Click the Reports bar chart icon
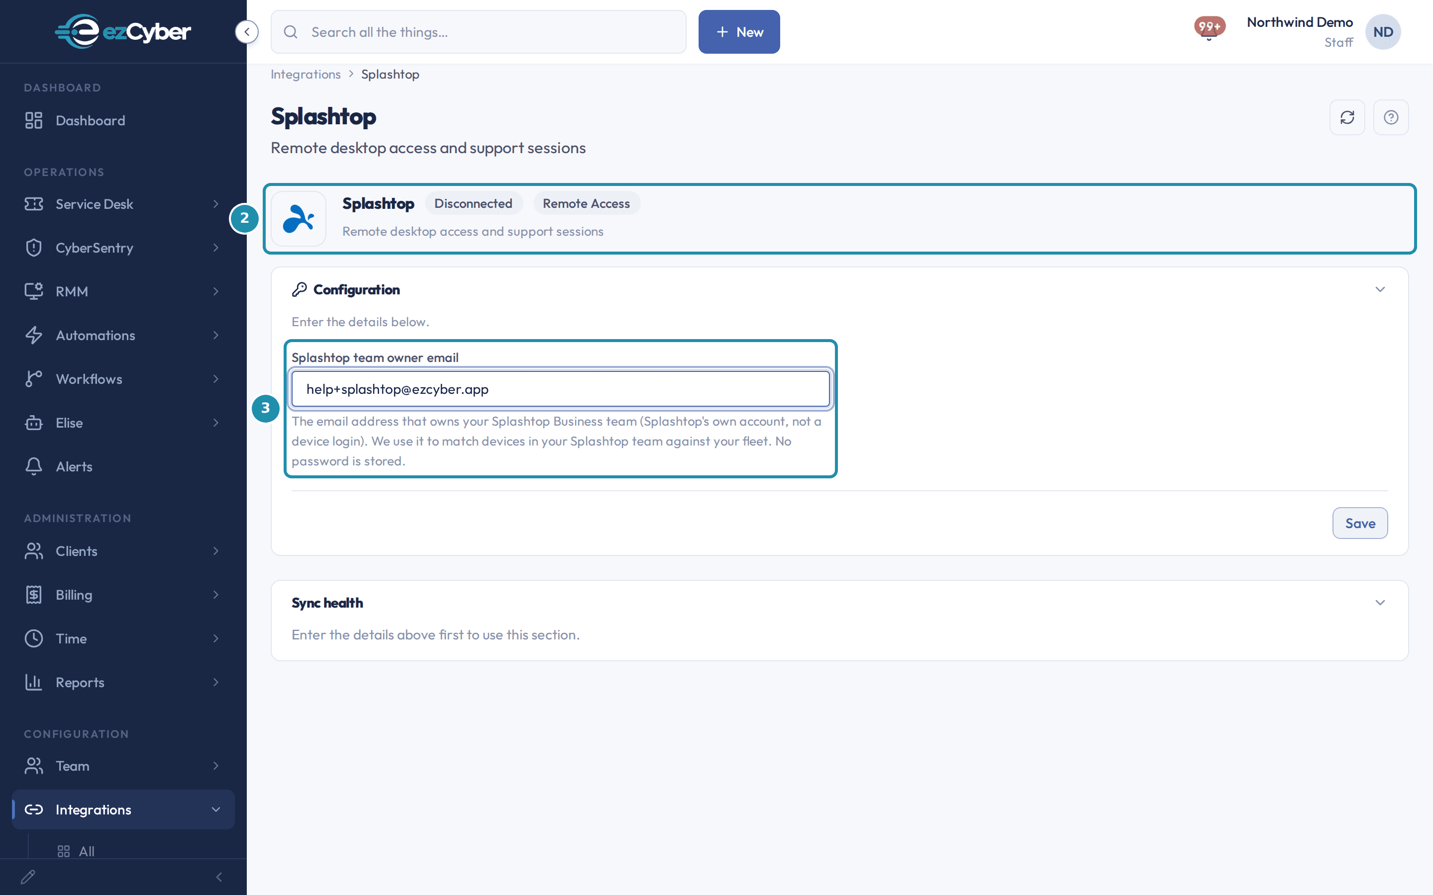This screenshot has width=1433, height=895. pyautogui.click(x=34, y=683)
